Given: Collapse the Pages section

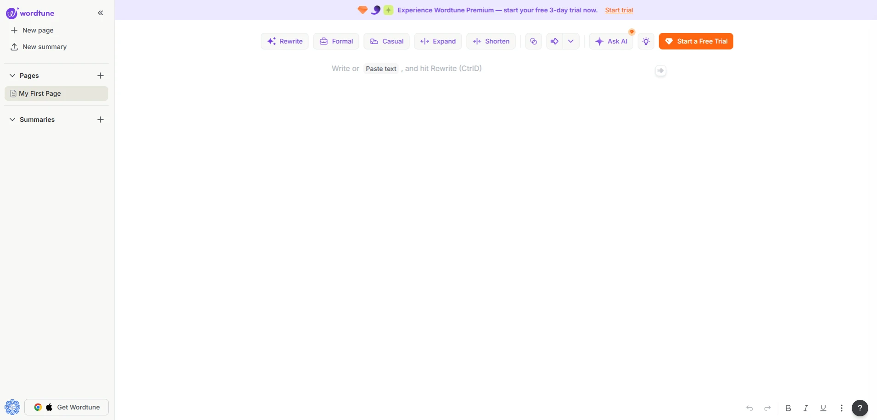Looking at the screenshot, I should (x=12, y=76).
